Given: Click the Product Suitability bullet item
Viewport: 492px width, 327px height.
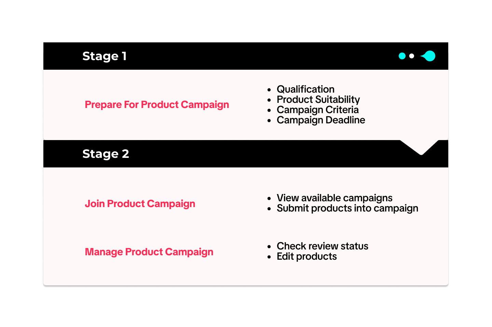Looking at the screenshot, I should pyautogui.click(x=318, y=99).
